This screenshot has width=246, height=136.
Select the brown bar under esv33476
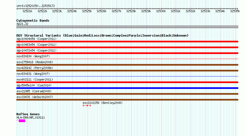[x=127, y=100]
